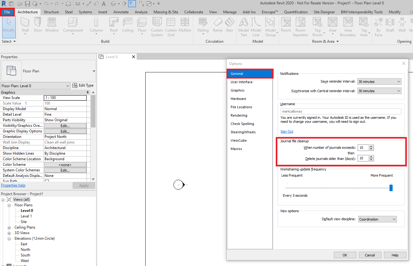Open the Floor Plan type selector dropdown
Image resolution: width=413 pixels, height=266 pixels.
click(94, 71)
